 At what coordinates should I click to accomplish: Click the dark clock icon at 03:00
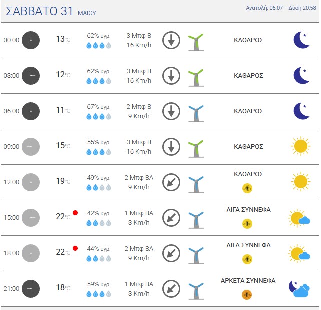pyautogui.click(x=31, y=76)
